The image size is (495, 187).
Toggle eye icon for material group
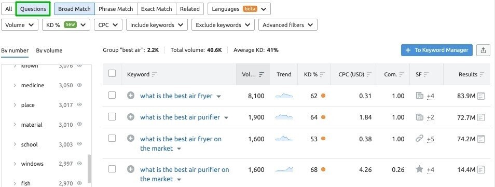point(79,124)
